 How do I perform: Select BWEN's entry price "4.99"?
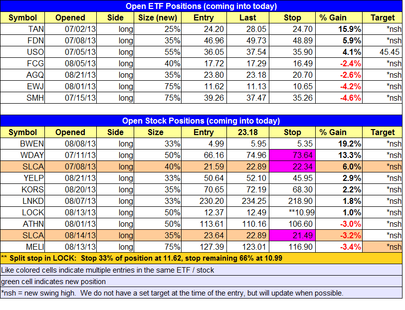coord(204,144)
